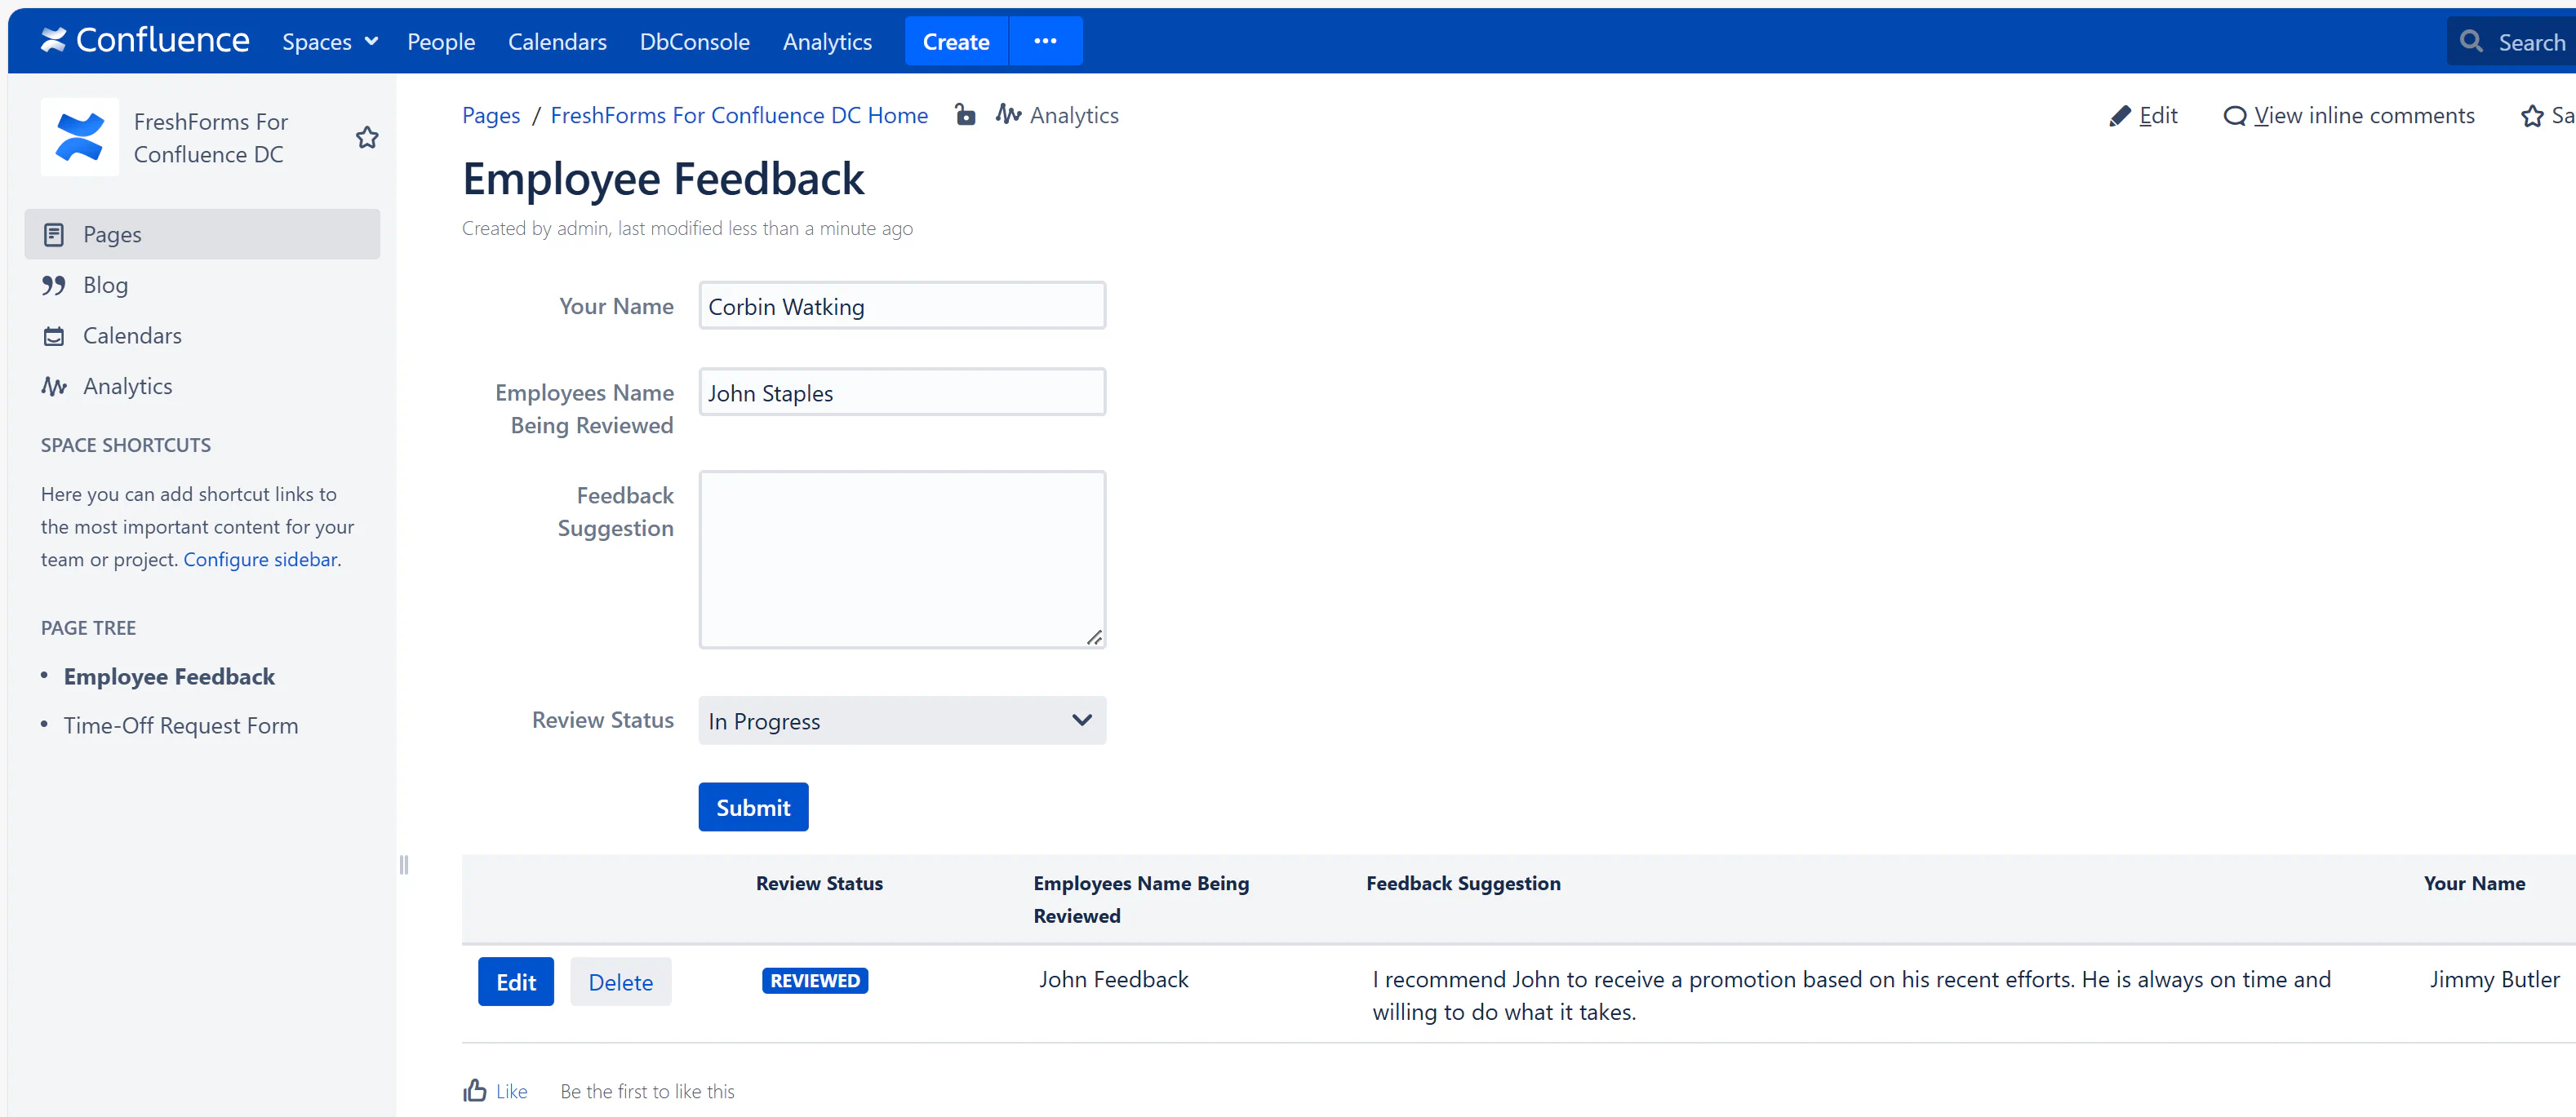The height and width of the screenshot is (1117, 2576).
Task: Open Time-Off Request Form in page tree
Action: coord(180,725)
